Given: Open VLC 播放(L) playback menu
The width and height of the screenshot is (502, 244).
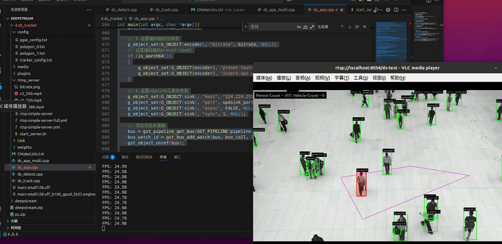Looking at the screenshot, I should pos(284,78).
